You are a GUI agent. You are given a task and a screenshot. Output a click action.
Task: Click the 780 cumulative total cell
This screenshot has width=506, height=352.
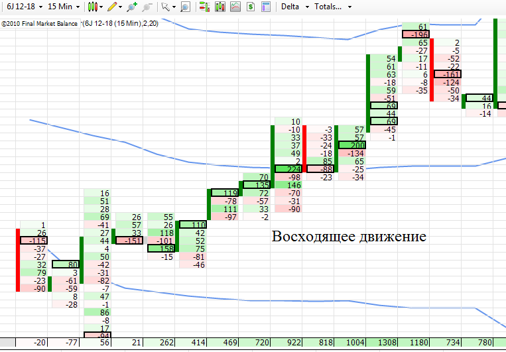[477, 342]
